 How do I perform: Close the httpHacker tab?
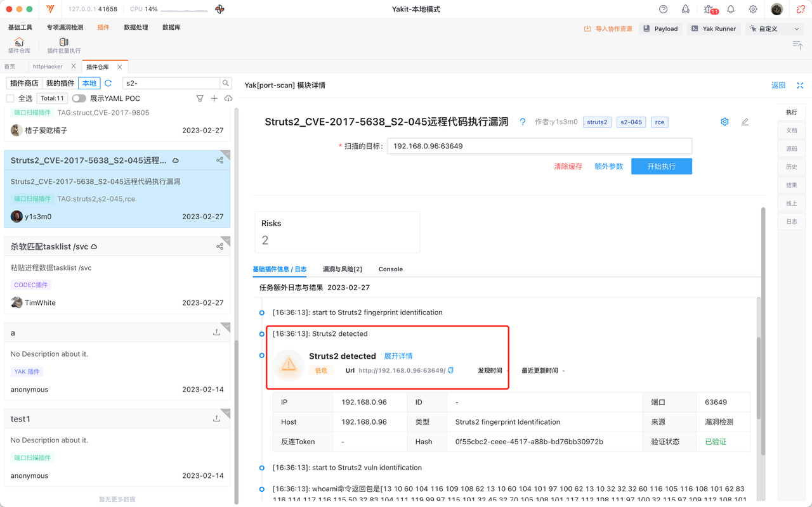74,66
